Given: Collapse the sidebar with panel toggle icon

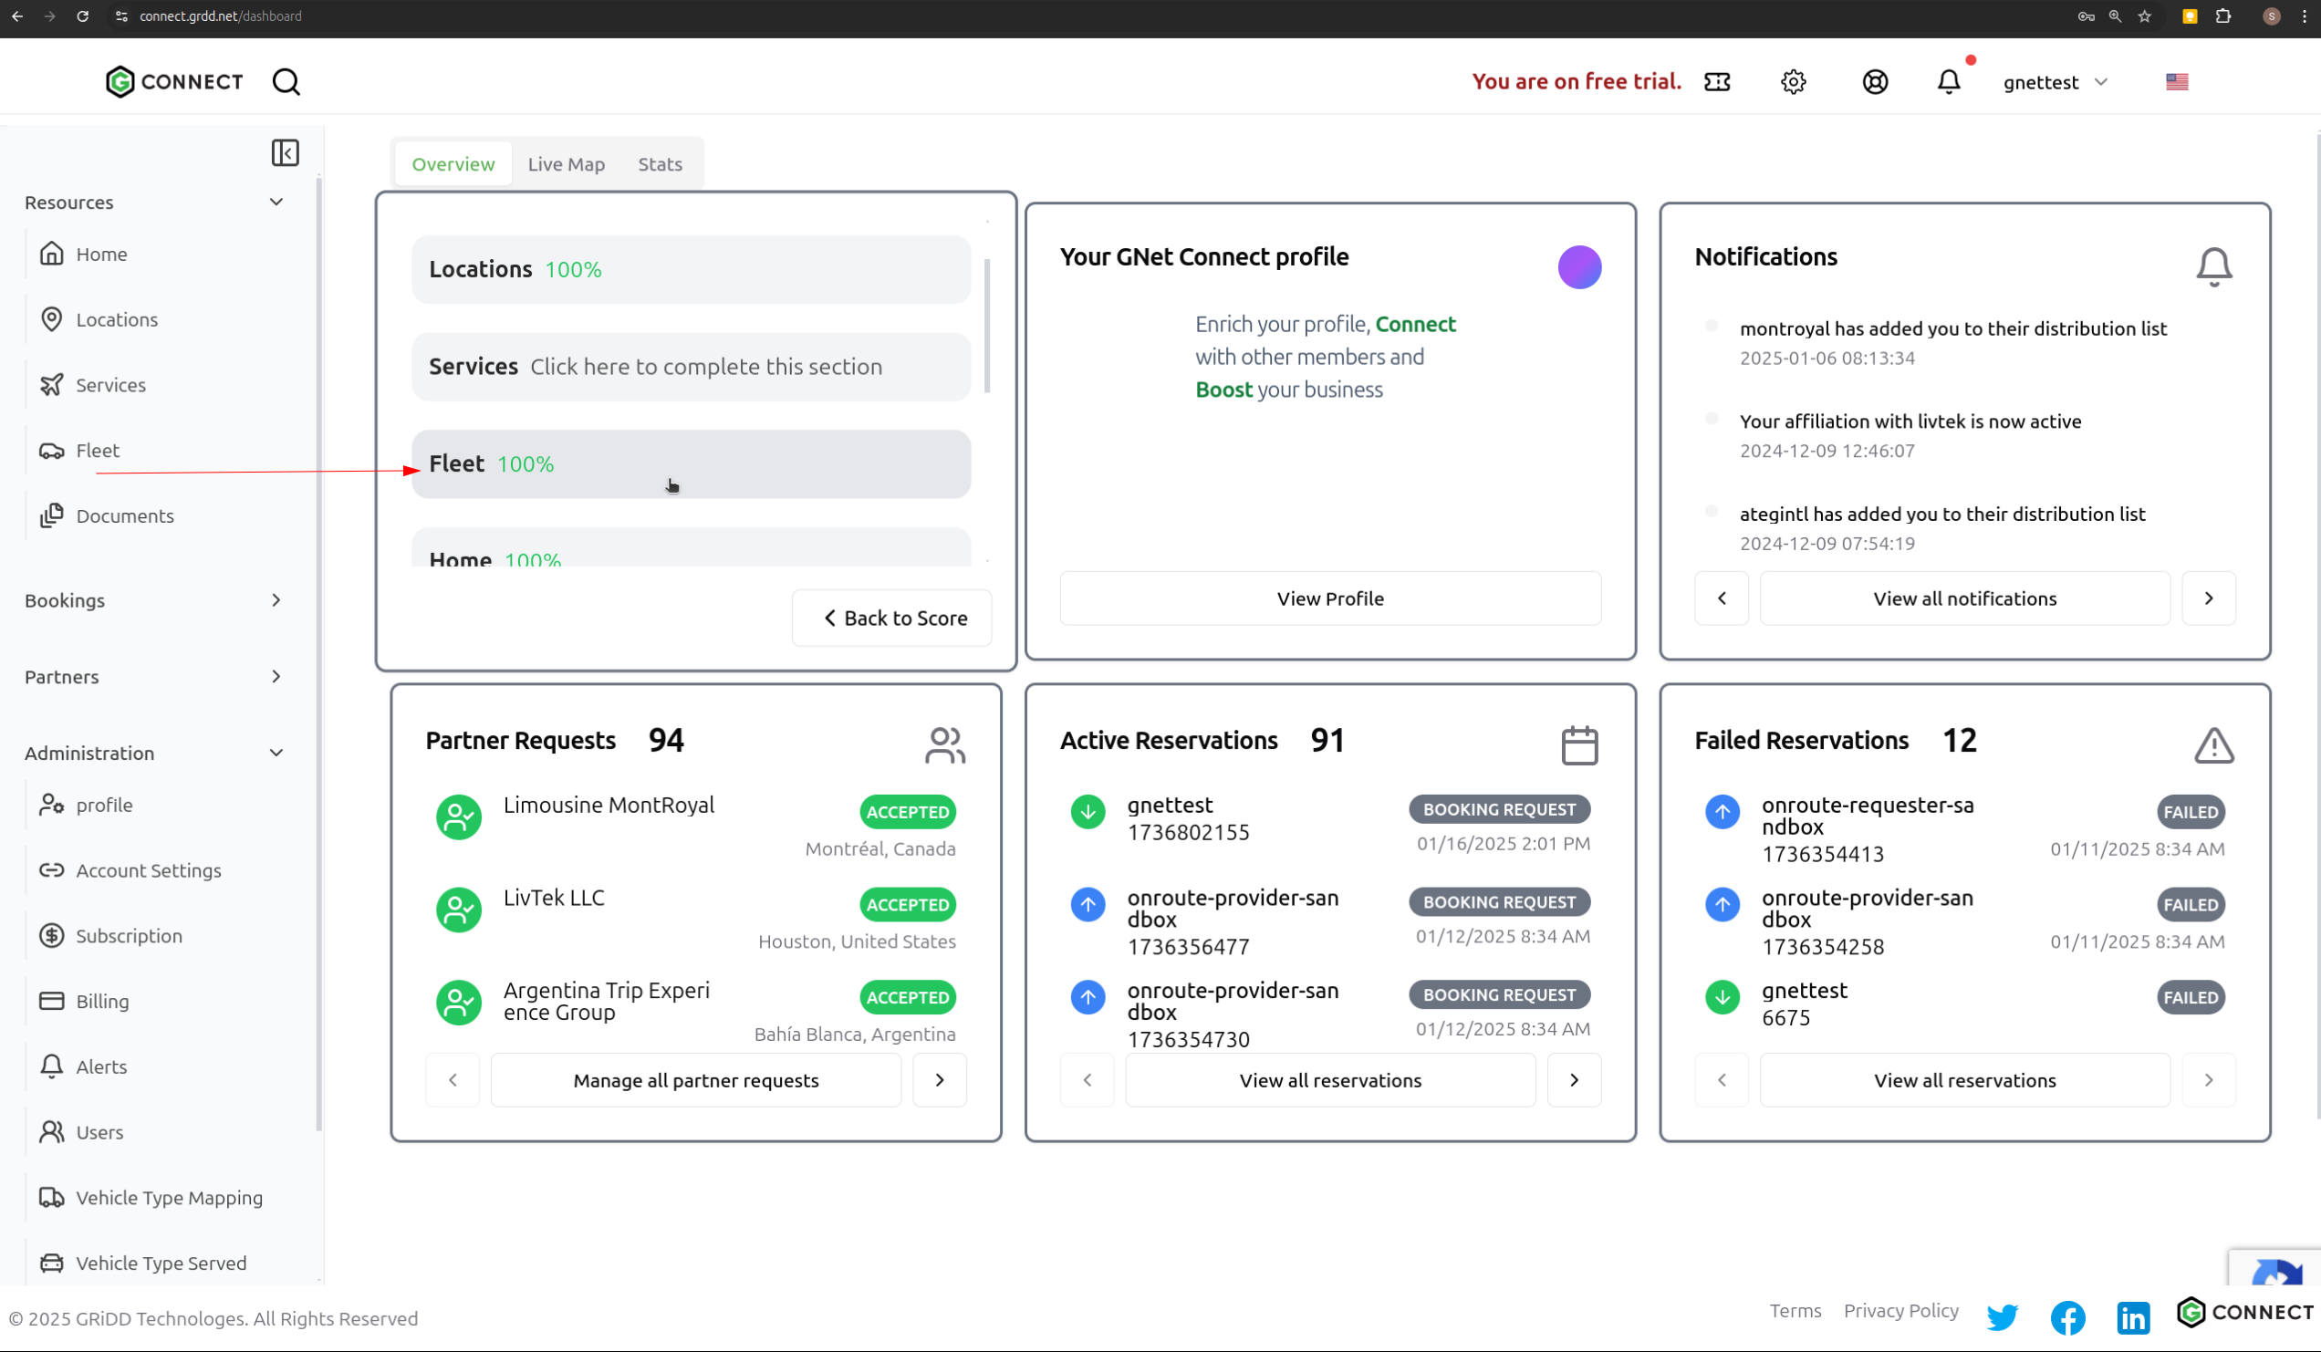Looking at the screenshot, I should click(285, 152).
